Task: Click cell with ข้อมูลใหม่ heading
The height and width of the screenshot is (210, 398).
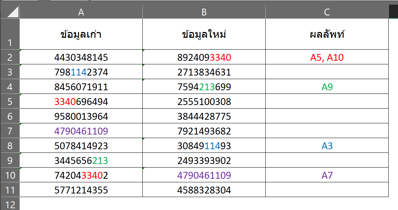Action: 204,34
